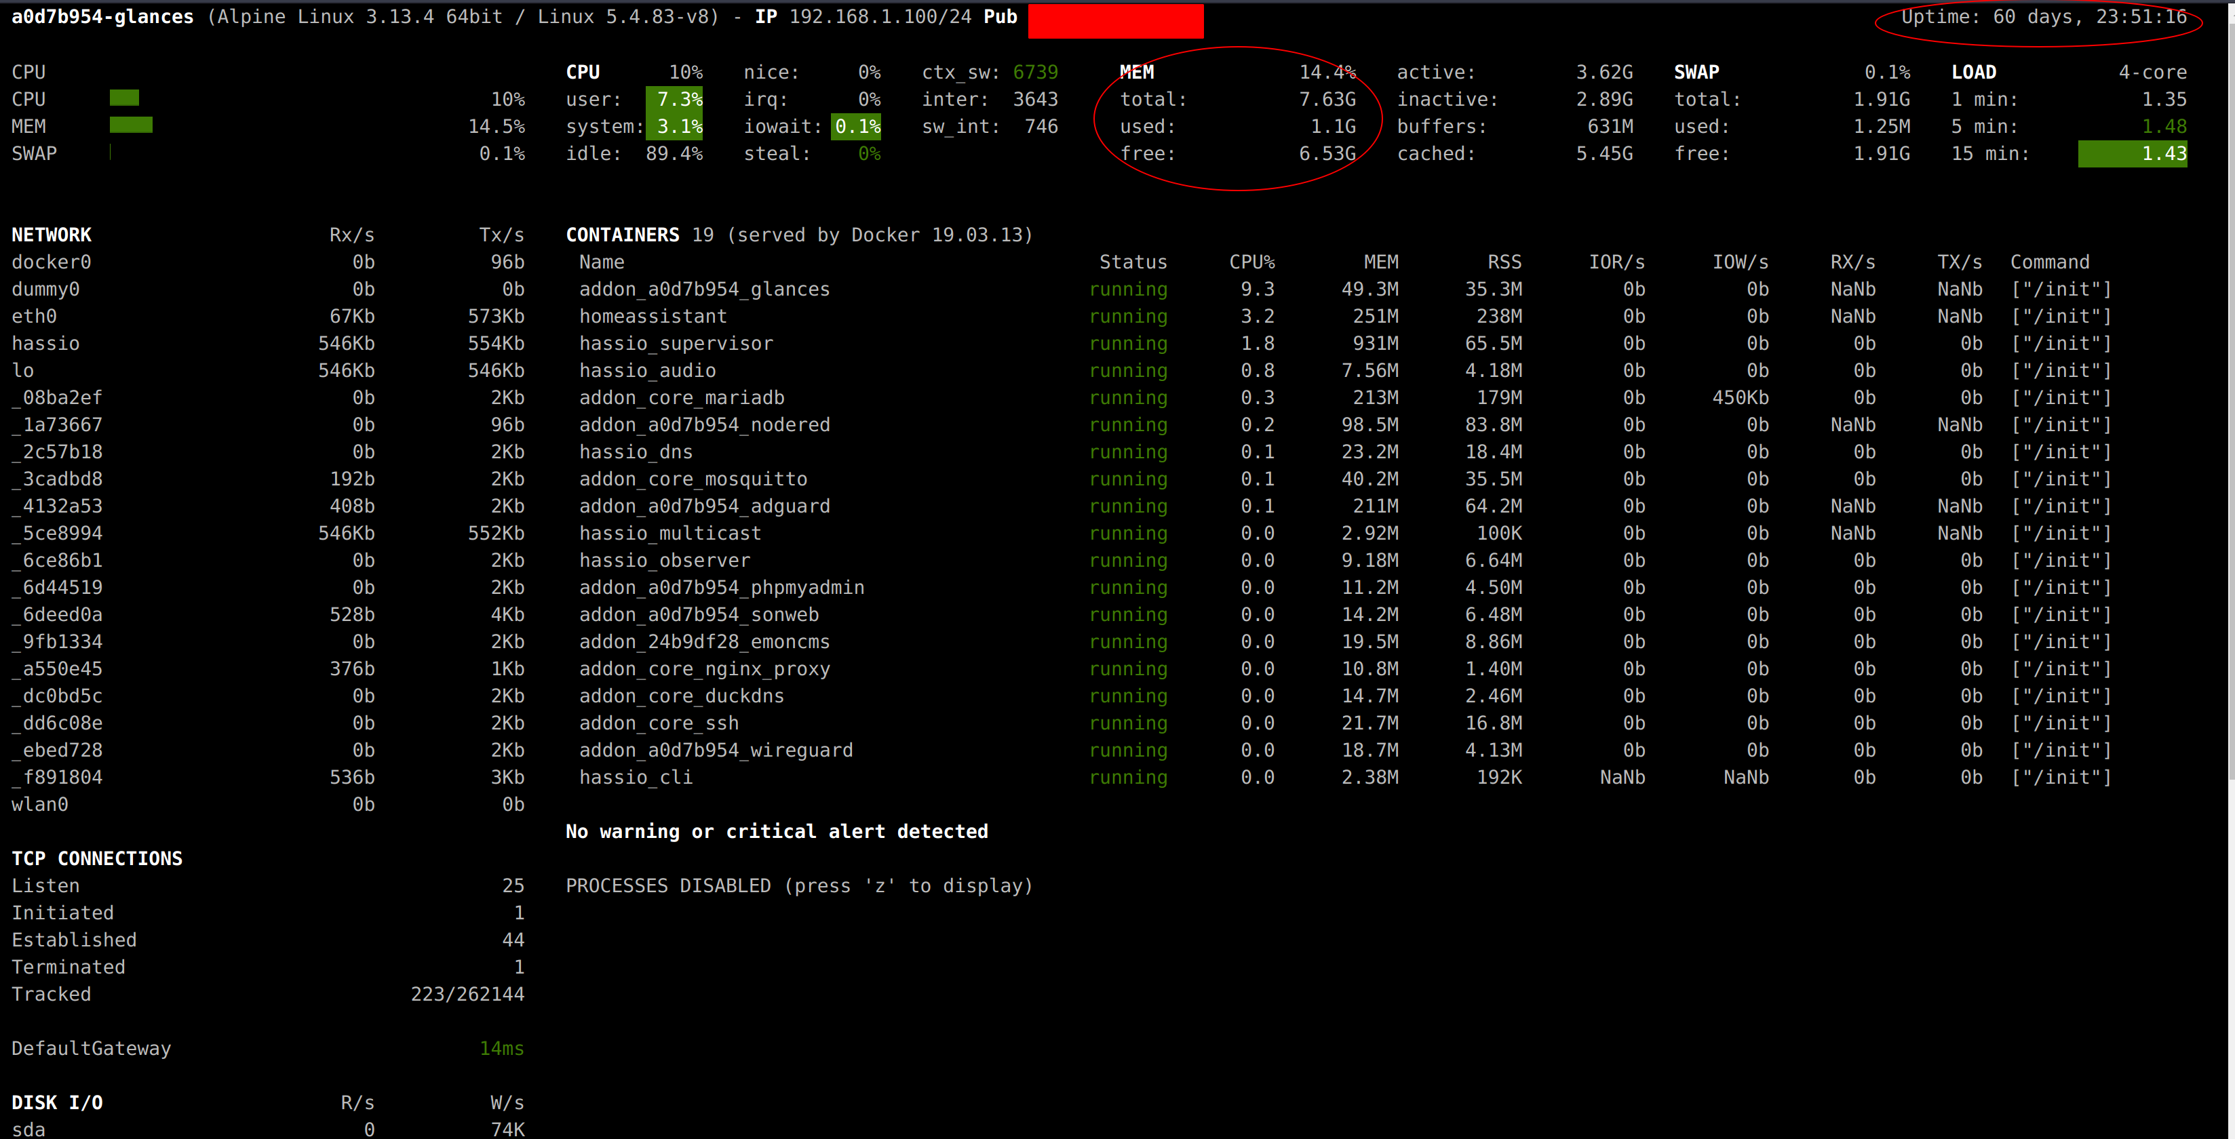Click the green CPU usage bar
This screenshot has height=1139, width=2235.
click(x=124, y=98)
